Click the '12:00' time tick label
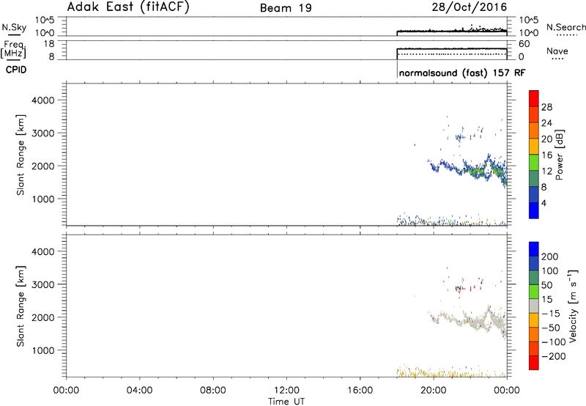Image resolution: width=586 pixels, height=406 pixels. pos(286,391)
